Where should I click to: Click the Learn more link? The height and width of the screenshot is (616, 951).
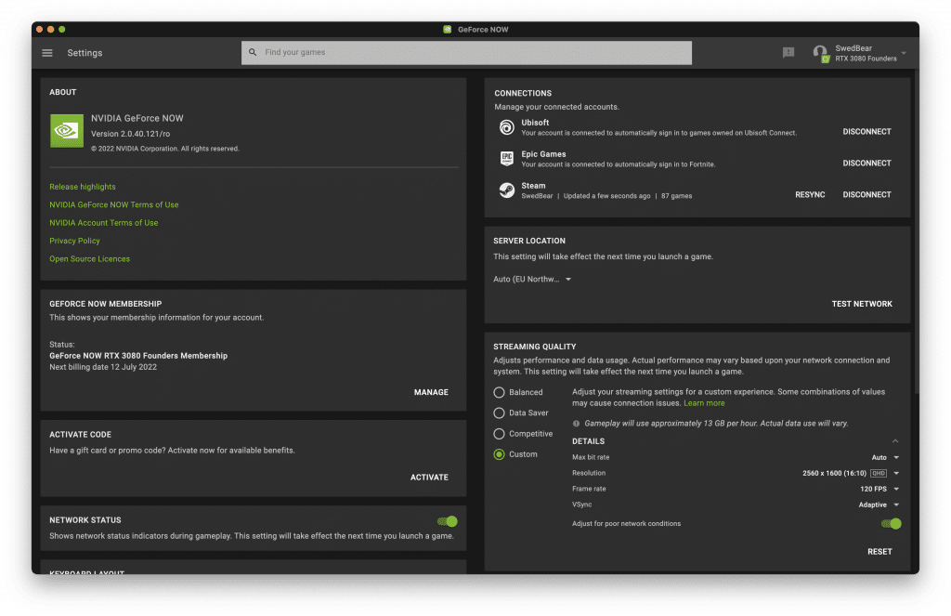click(704, 403)
